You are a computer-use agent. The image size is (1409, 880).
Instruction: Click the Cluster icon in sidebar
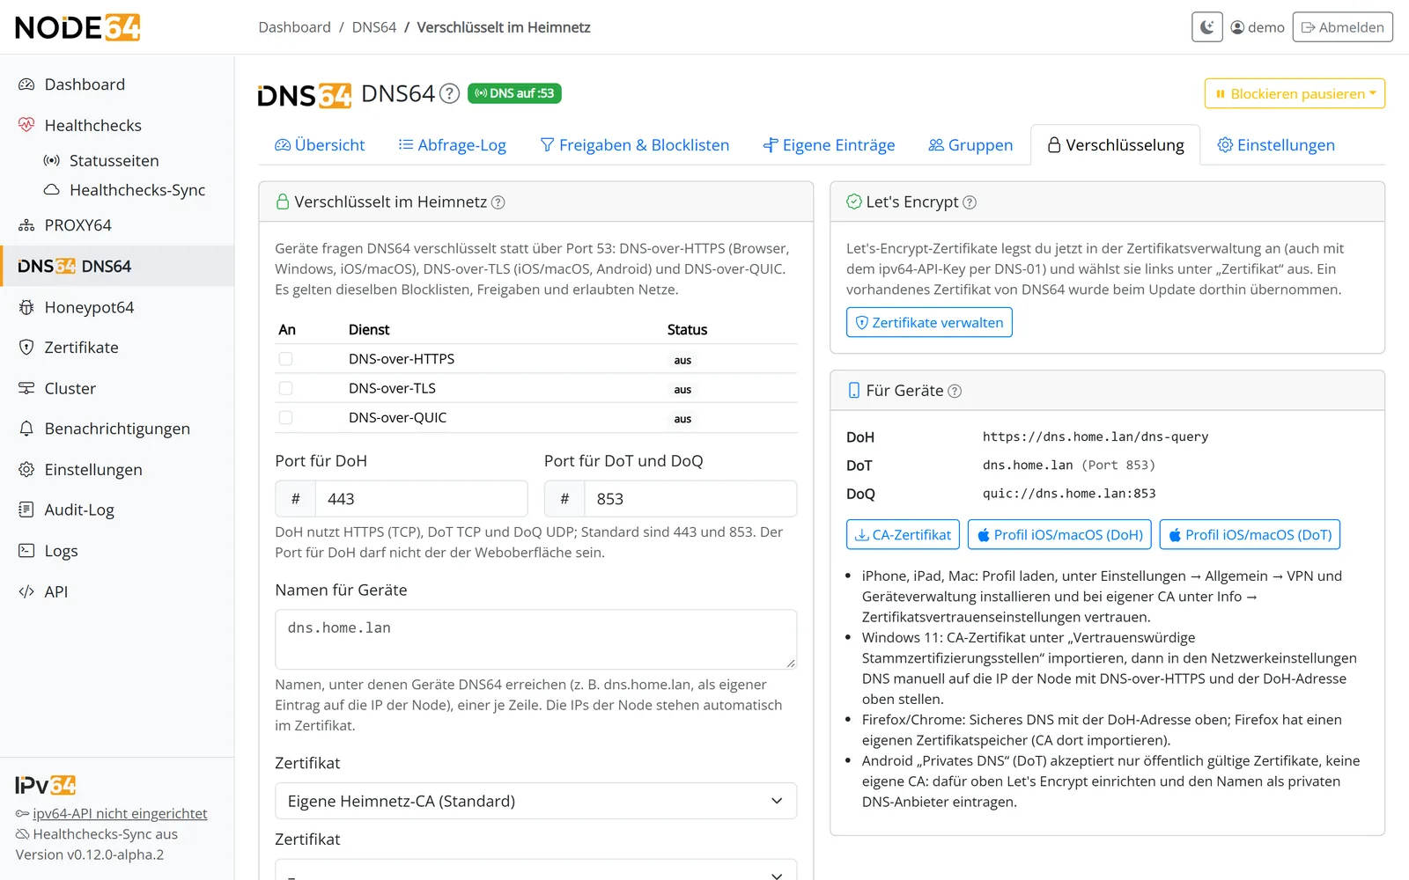tap(26, 388)
